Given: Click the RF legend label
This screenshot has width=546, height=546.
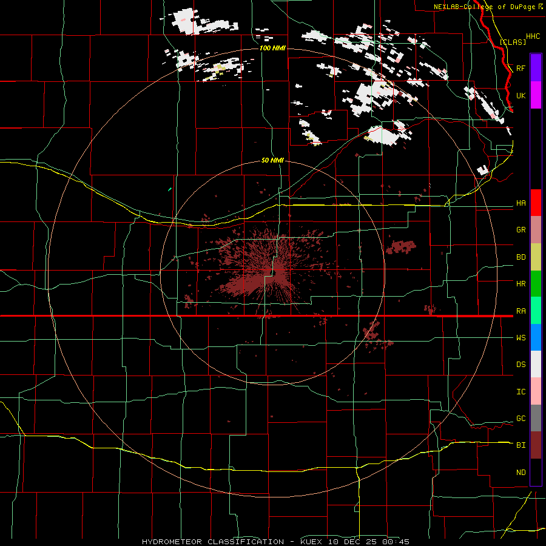Looking at the screenshot, I should (521, 68).
